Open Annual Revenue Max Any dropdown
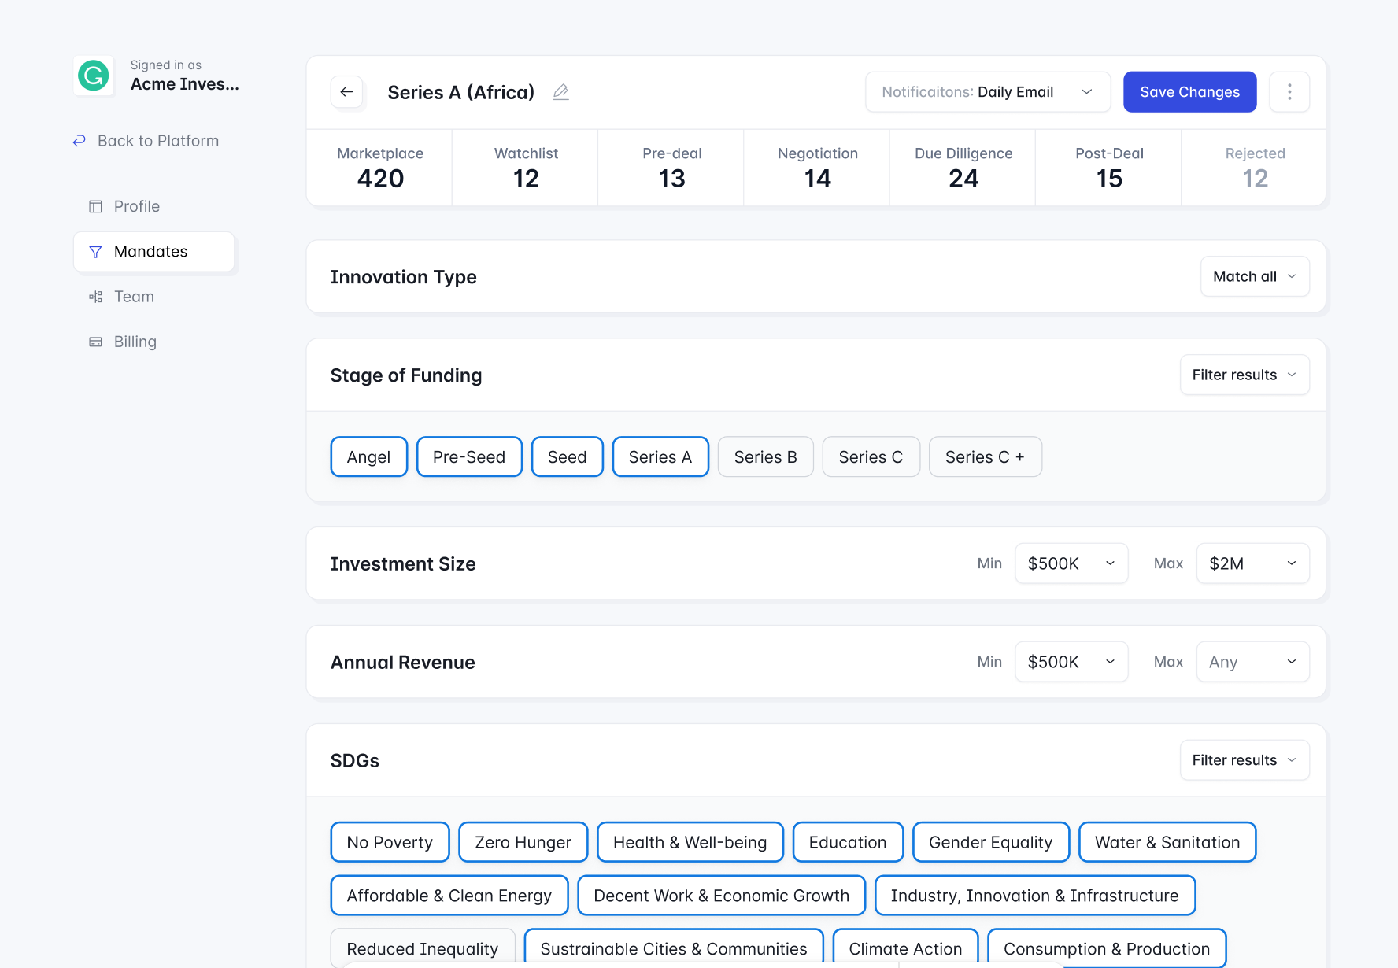Image resolution: width=1398 pixels, height=968 pixels. pos(1252,662)
